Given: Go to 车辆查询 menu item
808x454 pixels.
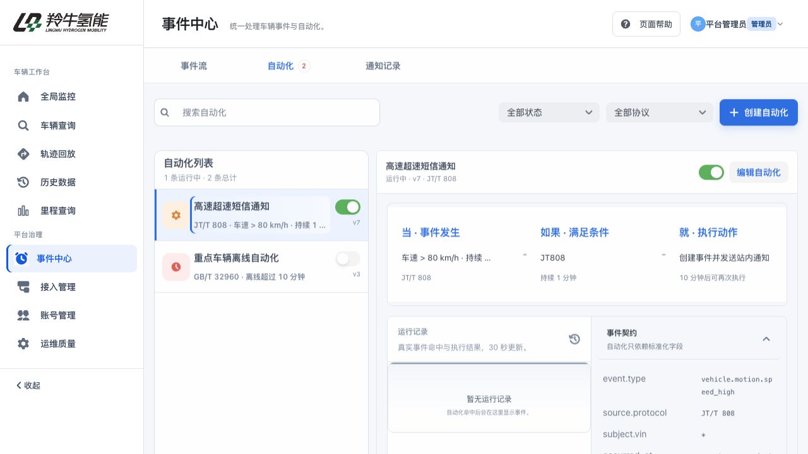Looking at the screenshot, I should (x=71, y=125).
